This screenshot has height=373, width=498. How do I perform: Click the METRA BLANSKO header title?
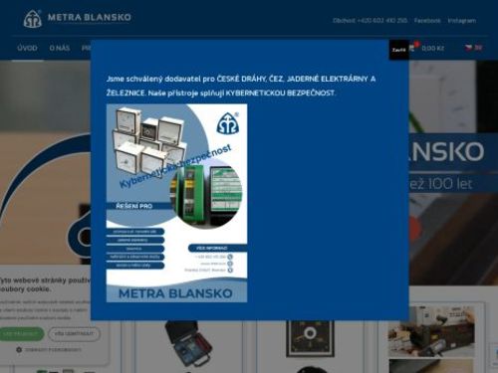pos(90,17)
